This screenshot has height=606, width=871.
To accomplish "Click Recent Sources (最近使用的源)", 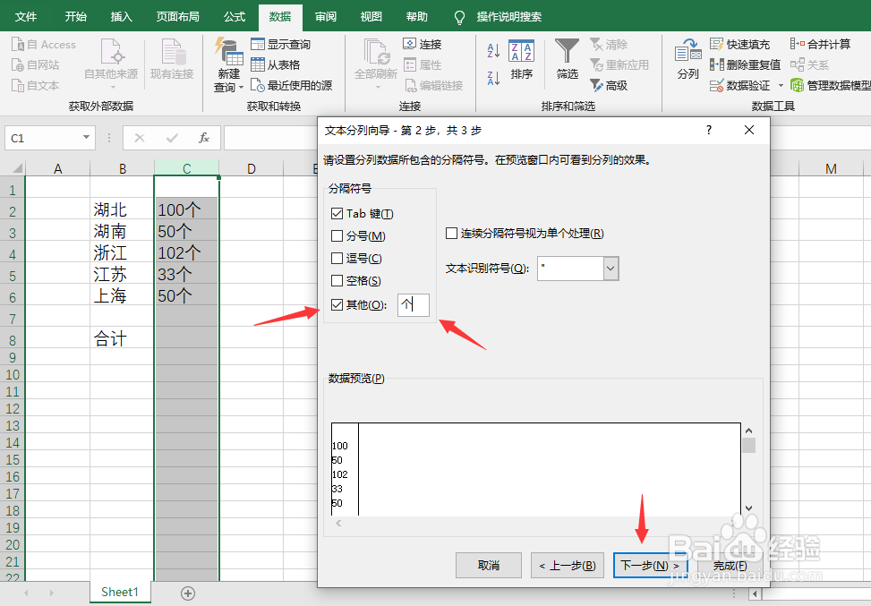I will tap(291, 86).
